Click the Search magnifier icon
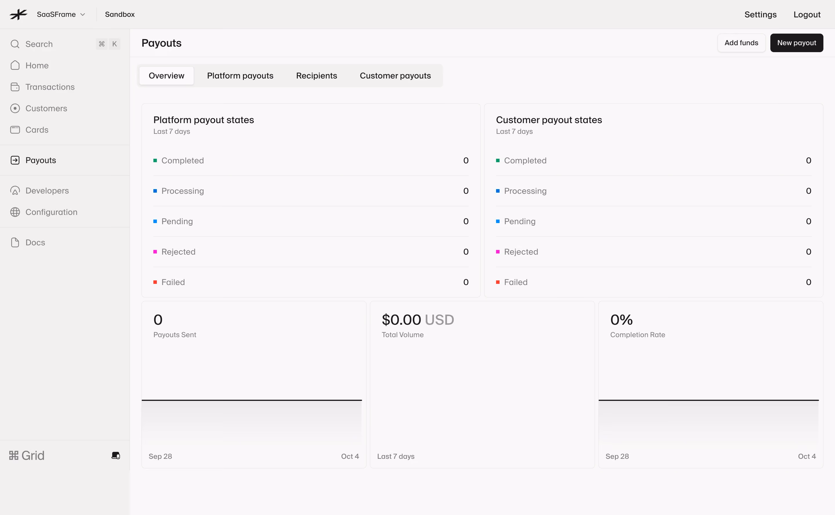 pos(15,44)
